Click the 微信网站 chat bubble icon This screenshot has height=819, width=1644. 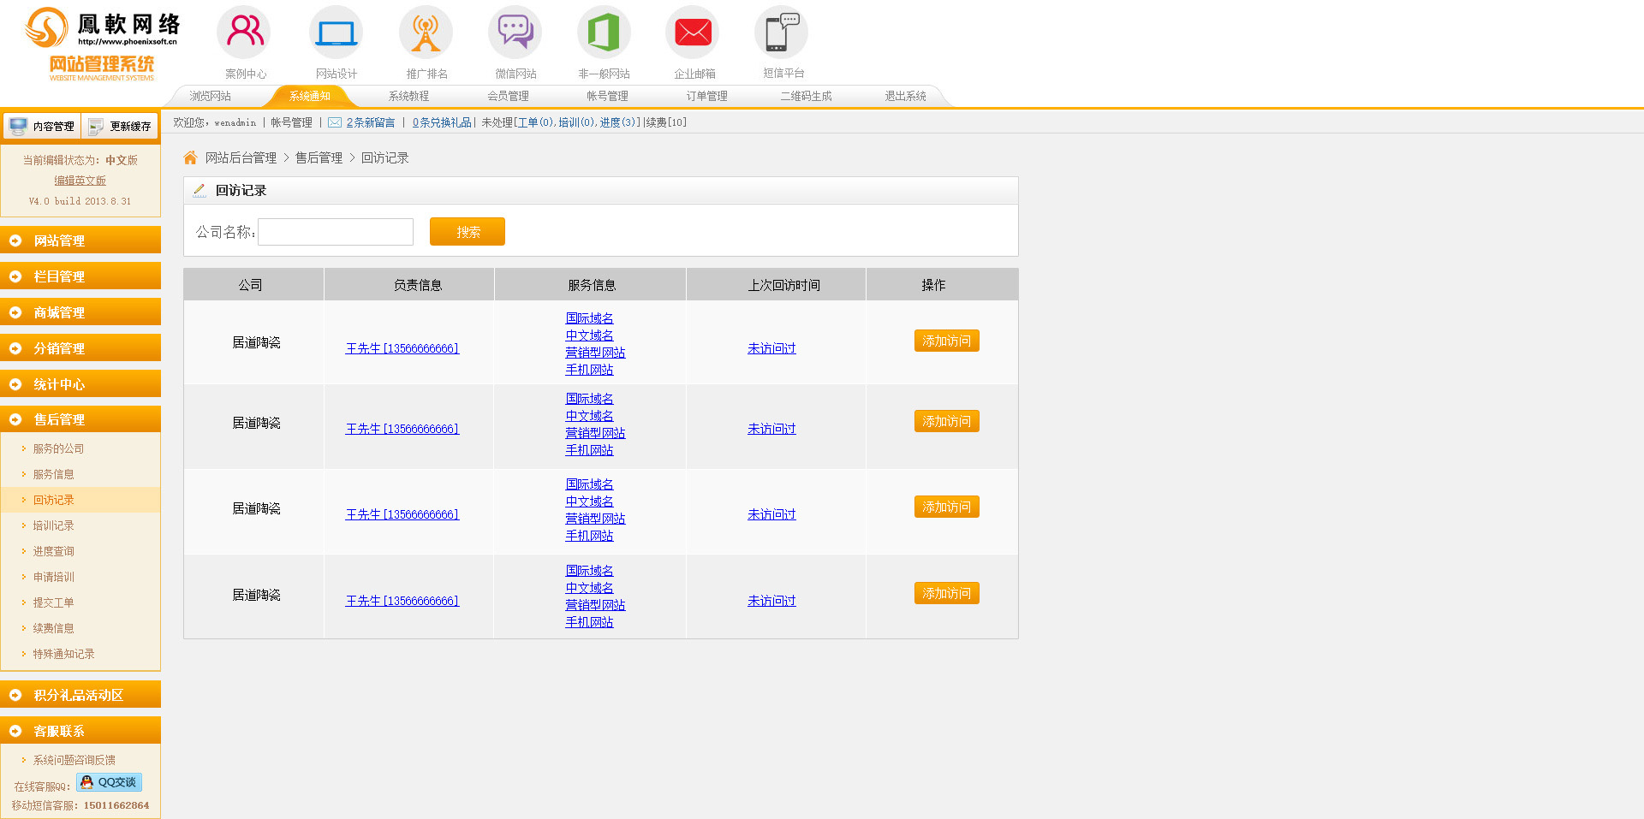pyautogui.click(x=515, y=33)
